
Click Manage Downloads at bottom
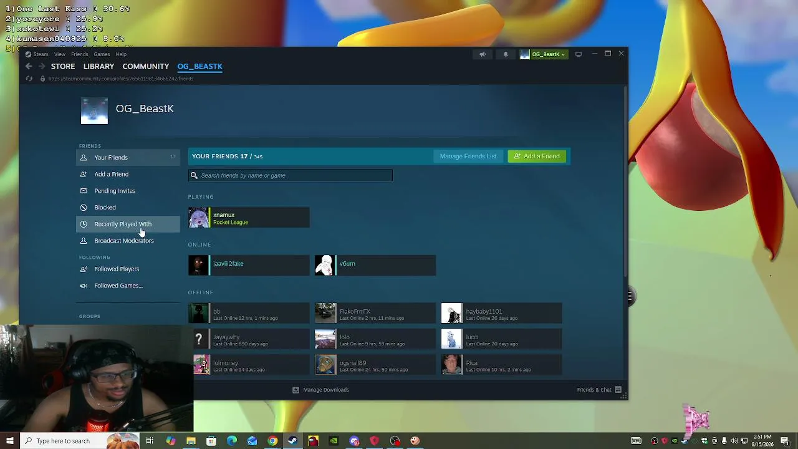(x=321, y=390)
